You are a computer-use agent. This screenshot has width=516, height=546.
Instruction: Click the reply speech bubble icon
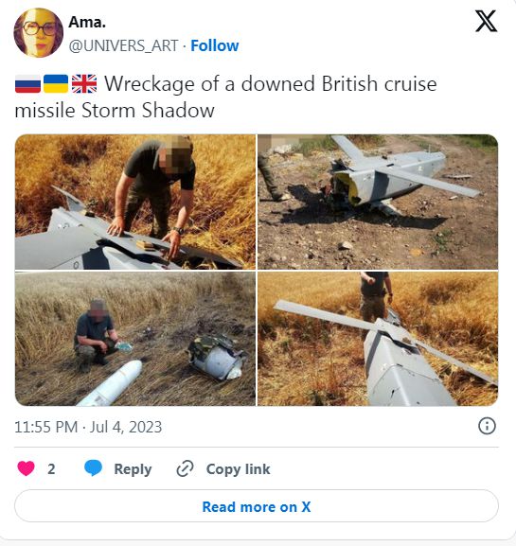pyautogui.click(x=94, y=468)
